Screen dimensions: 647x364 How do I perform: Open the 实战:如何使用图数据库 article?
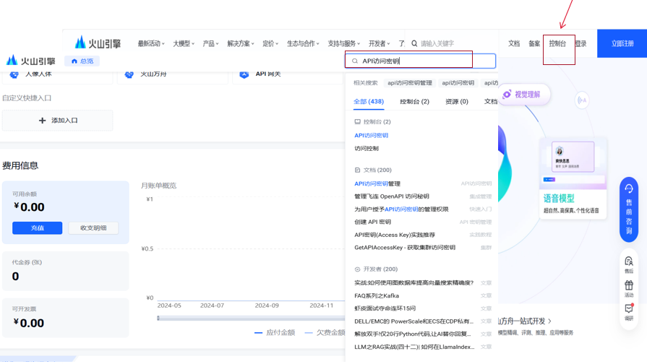[414, 283]
